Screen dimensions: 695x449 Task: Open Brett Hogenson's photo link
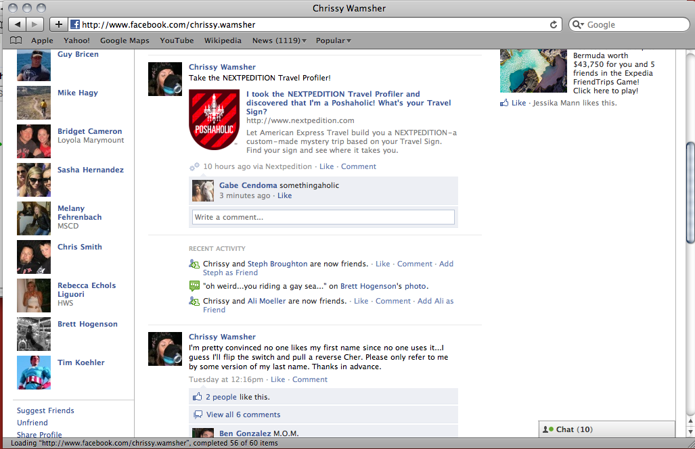pyautogui.click(x=415, y=286)
